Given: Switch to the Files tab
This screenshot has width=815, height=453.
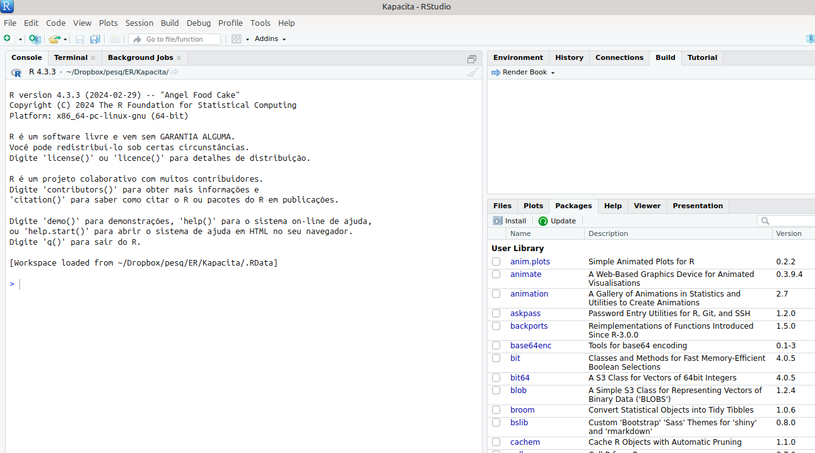Looking at the screenshot, I should point(502,206).
